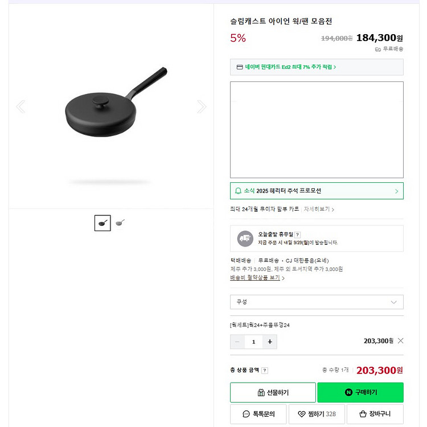
Task: Click the 네이버 현대카드 Ed2 benefit banner
Action: (317, 67)
